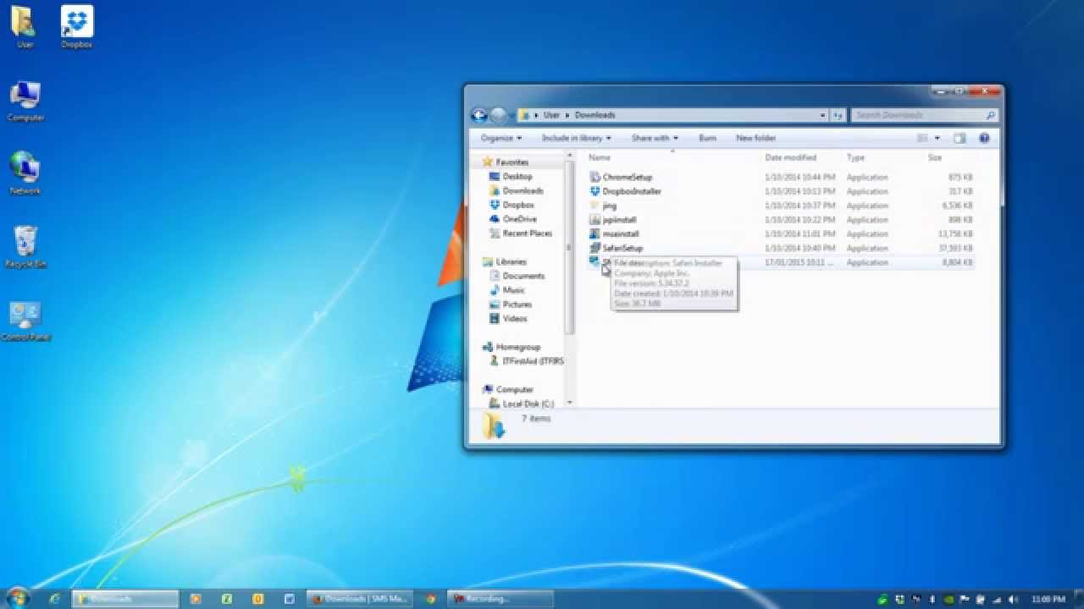
Task: Open the User folder desktop icon
Action: click(x=24, y=26)
